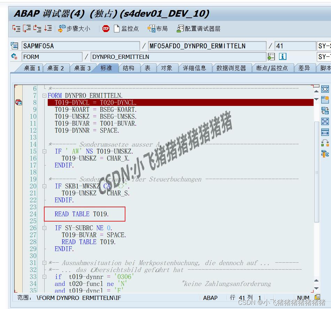Click the ABAP language indicator in status bar
This screenshot has height=309, width=331.
210,298
